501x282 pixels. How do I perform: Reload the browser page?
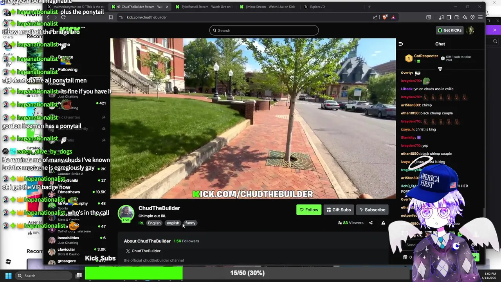pos(63,17)
